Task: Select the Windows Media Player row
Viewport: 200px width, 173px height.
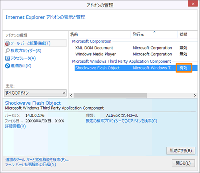Action: pos(136,54)
